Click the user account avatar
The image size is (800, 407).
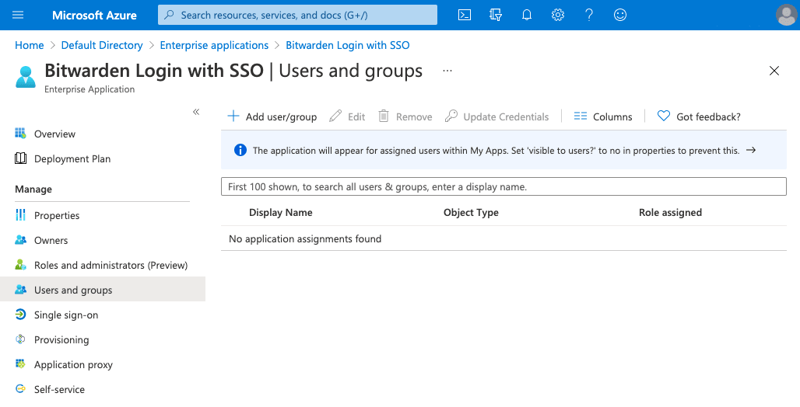(786, 15)
